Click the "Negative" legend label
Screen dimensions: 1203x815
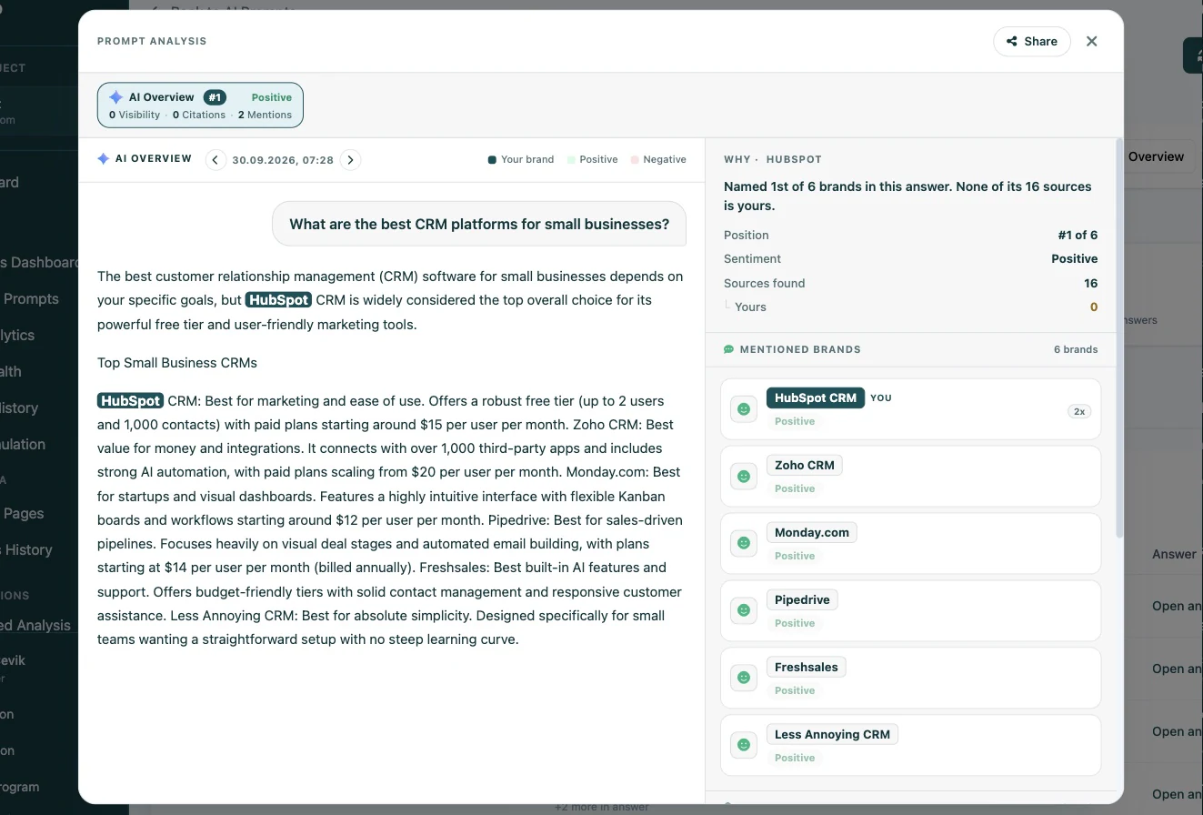pos(665,159)
